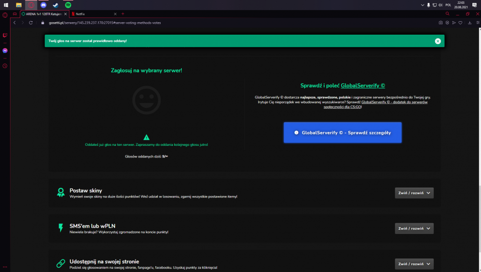Image resolution: width=481 pixels, height=272 pixels.
Task: Open GX Corner gamepad icon
Action: tap(15, 14)
